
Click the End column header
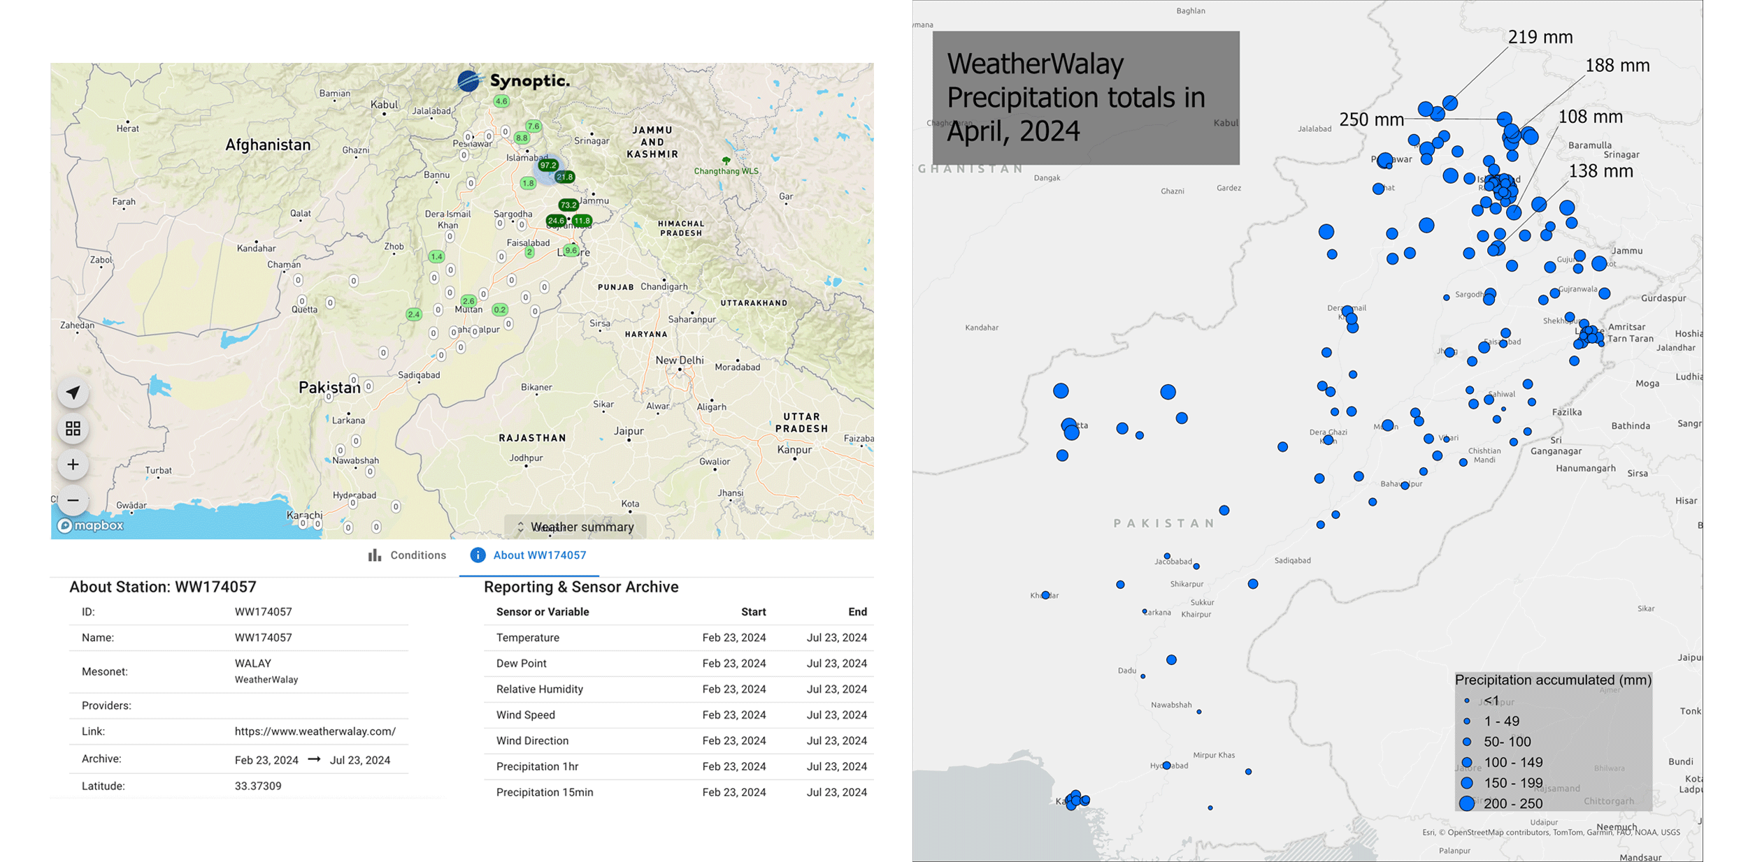coord(857,612)
